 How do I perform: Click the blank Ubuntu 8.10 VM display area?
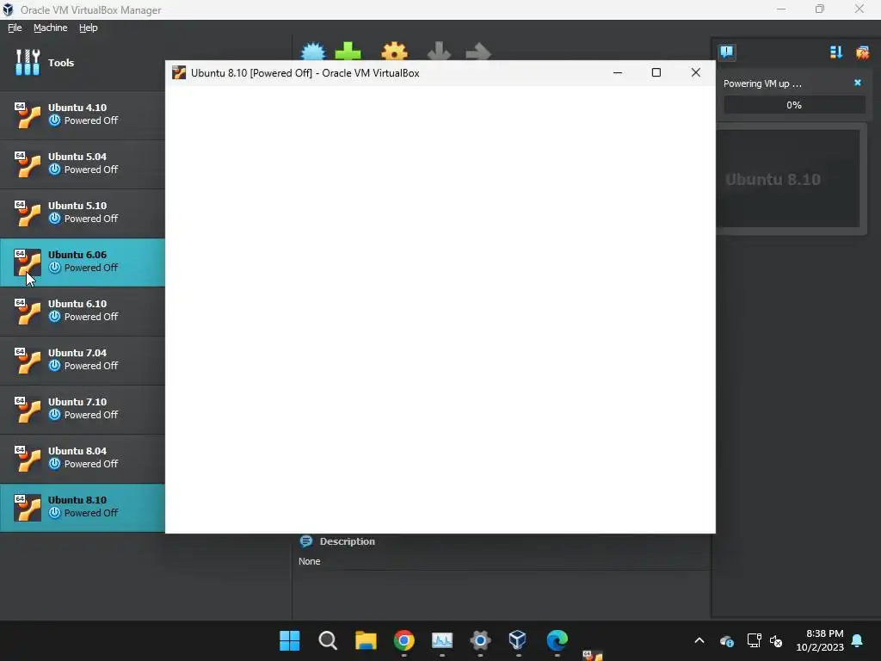[440, 309]
